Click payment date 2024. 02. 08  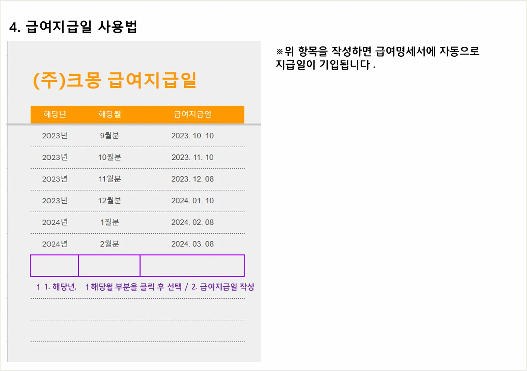(x=192, y=223)
